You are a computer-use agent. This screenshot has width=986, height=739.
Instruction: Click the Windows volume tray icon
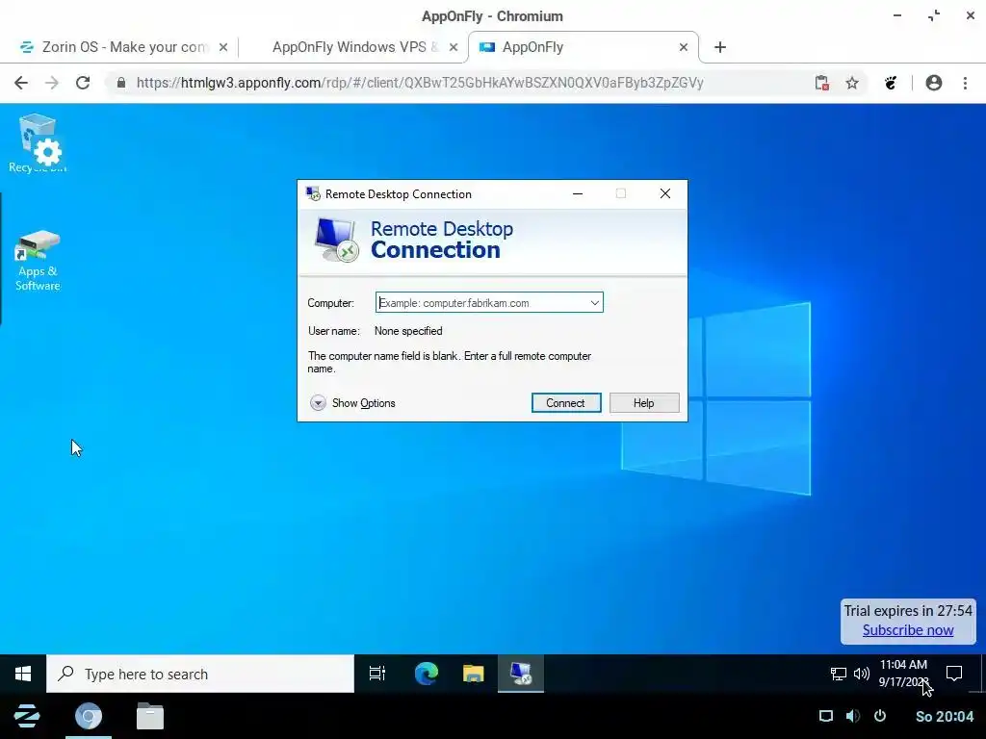pyautogui.click(x=862, y=674)
